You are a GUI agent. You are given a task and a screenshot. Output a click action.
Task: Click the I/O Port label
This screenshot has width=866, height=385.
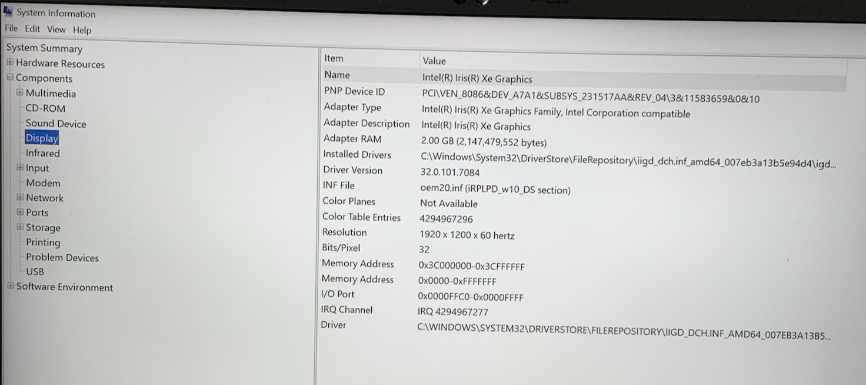tap(338, 294)
